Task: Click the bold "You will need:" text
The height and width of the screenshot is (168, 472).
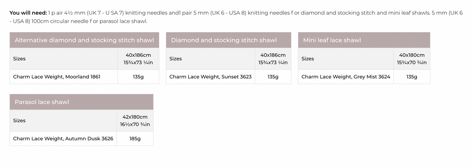Action: pyautogui.click(x=28, y=13)
